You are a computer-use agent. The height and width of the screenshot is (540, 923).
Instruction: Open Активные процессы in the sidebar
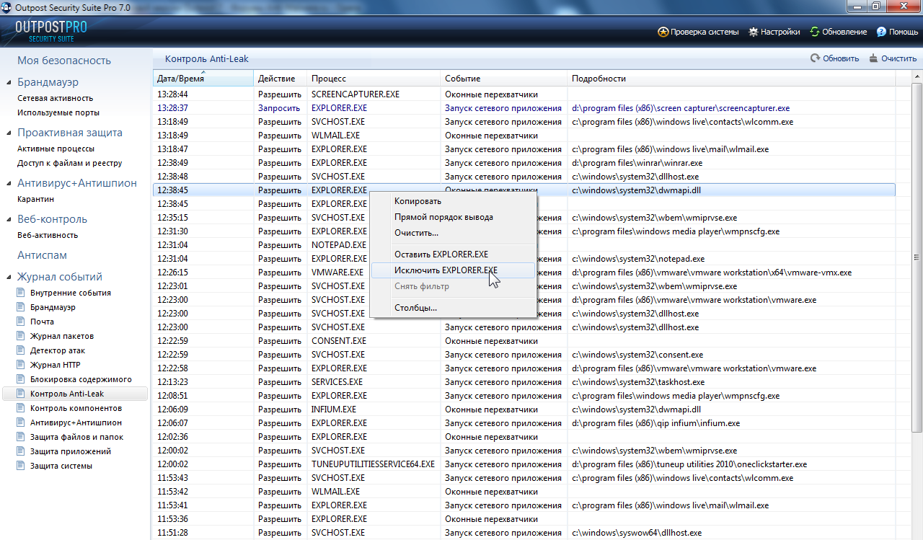[56, 149]
